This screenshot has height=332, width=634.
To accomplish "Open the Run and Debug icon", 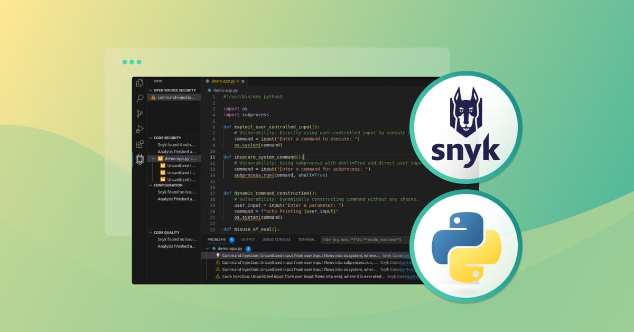I will [x=139, y=129].
